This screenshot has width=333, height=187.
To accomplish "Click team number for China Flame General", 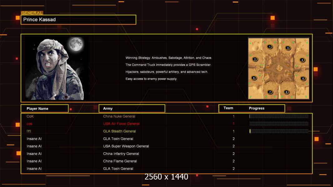I will (233, 161).
